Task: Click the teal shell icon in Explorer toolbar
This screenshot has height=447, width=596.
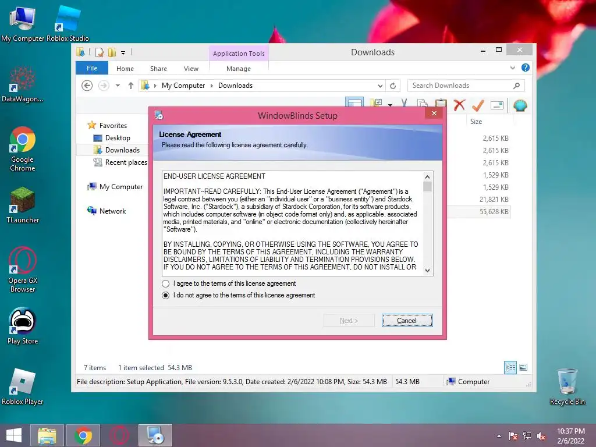Action: coord(520,105)
